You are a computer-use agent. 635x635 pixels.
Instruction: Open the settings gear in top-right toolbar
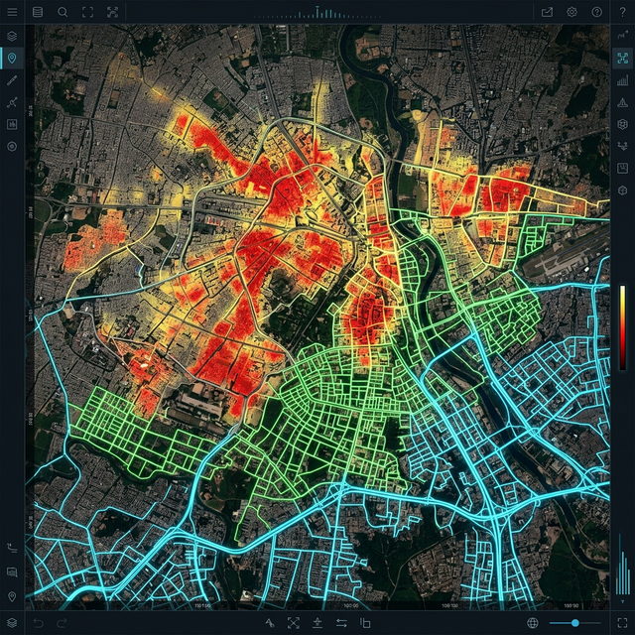click(x=572, y=12)
